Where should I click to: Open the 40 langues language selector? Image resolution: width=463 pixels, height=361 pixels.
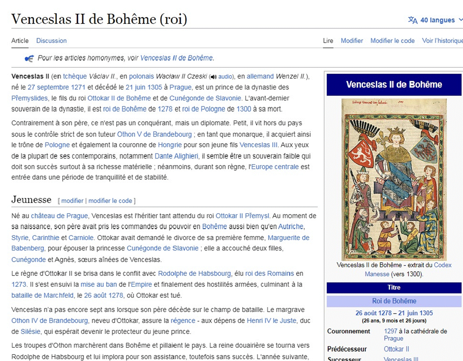[435, 20]
